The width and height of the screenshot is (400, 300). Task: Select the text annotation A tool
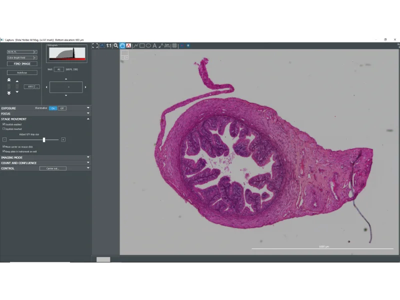154,45
